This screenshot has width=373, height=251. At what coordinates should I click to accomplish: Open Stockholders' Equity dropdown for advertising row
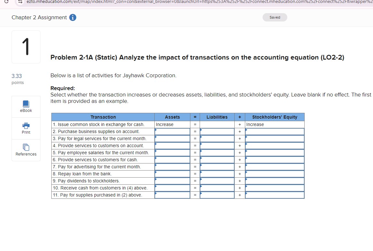[x=274, y=167]
